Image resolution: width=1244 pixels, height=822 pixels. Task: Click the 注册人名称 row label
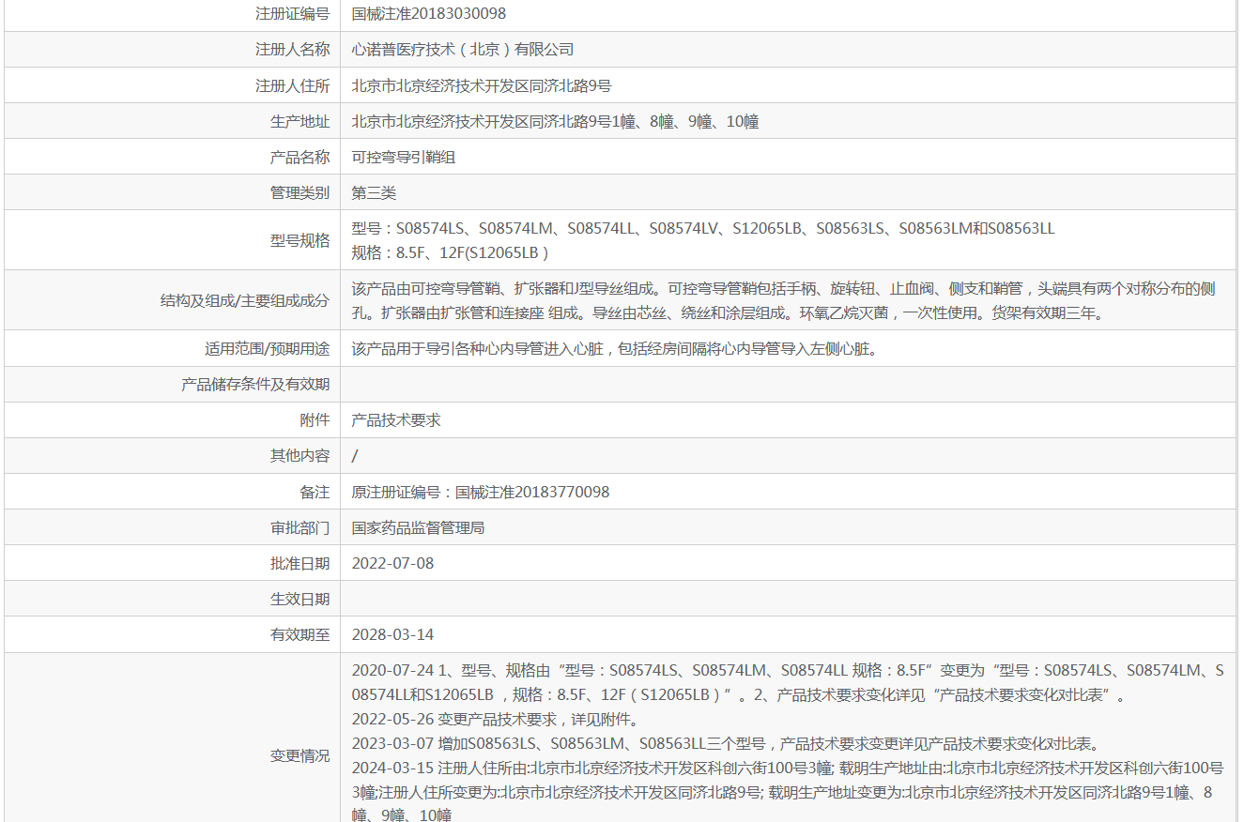point(292,50)
